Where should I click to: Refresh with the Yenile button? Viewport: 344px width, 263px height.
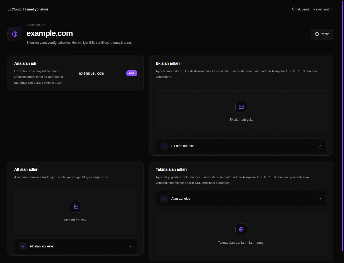point(322,34)
